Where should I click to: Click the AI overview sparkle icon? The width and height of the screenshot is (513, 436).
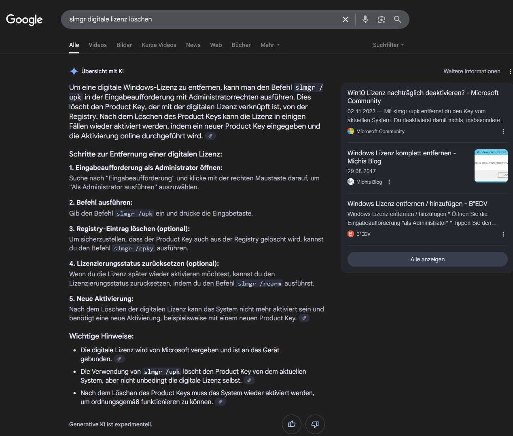click(x=74, y=71)
